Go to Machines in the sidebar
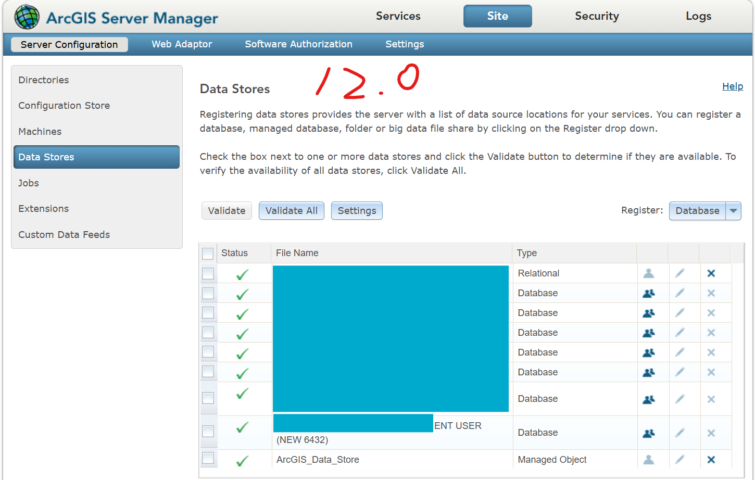The width and height of the screenshot is (755, 480). coord(40,132)
